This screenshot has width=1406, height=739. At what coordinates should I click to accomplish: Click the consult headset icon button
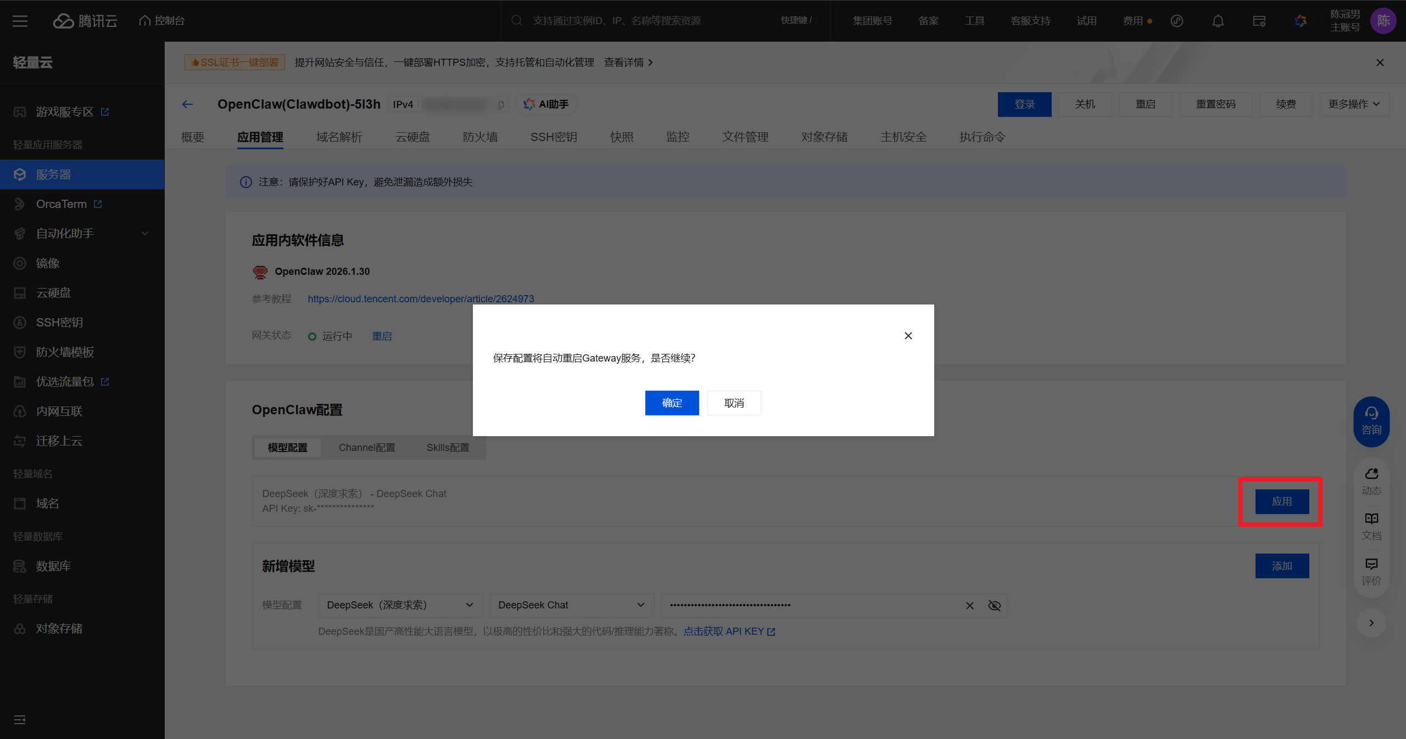(1371, 421)
